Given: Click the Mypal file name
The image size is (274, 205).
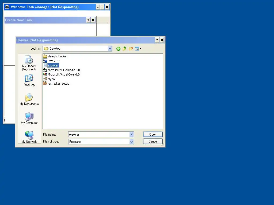Looking at the screenshot, I should [52, 79].
